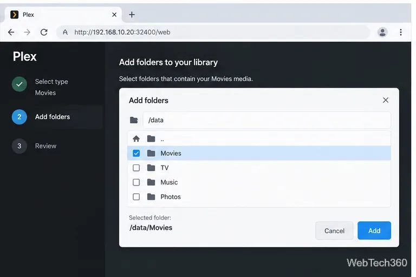Image resolution: width=416 pixels, height=277 pixels.
Task: Select the TV folder name
Action: point(165,168)
